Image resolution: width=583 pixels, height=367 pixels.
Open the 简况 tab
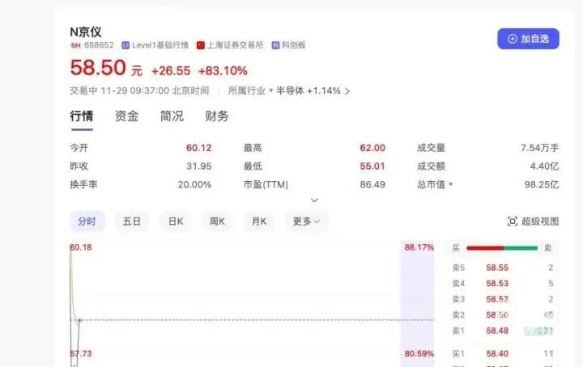click(172, 116)
